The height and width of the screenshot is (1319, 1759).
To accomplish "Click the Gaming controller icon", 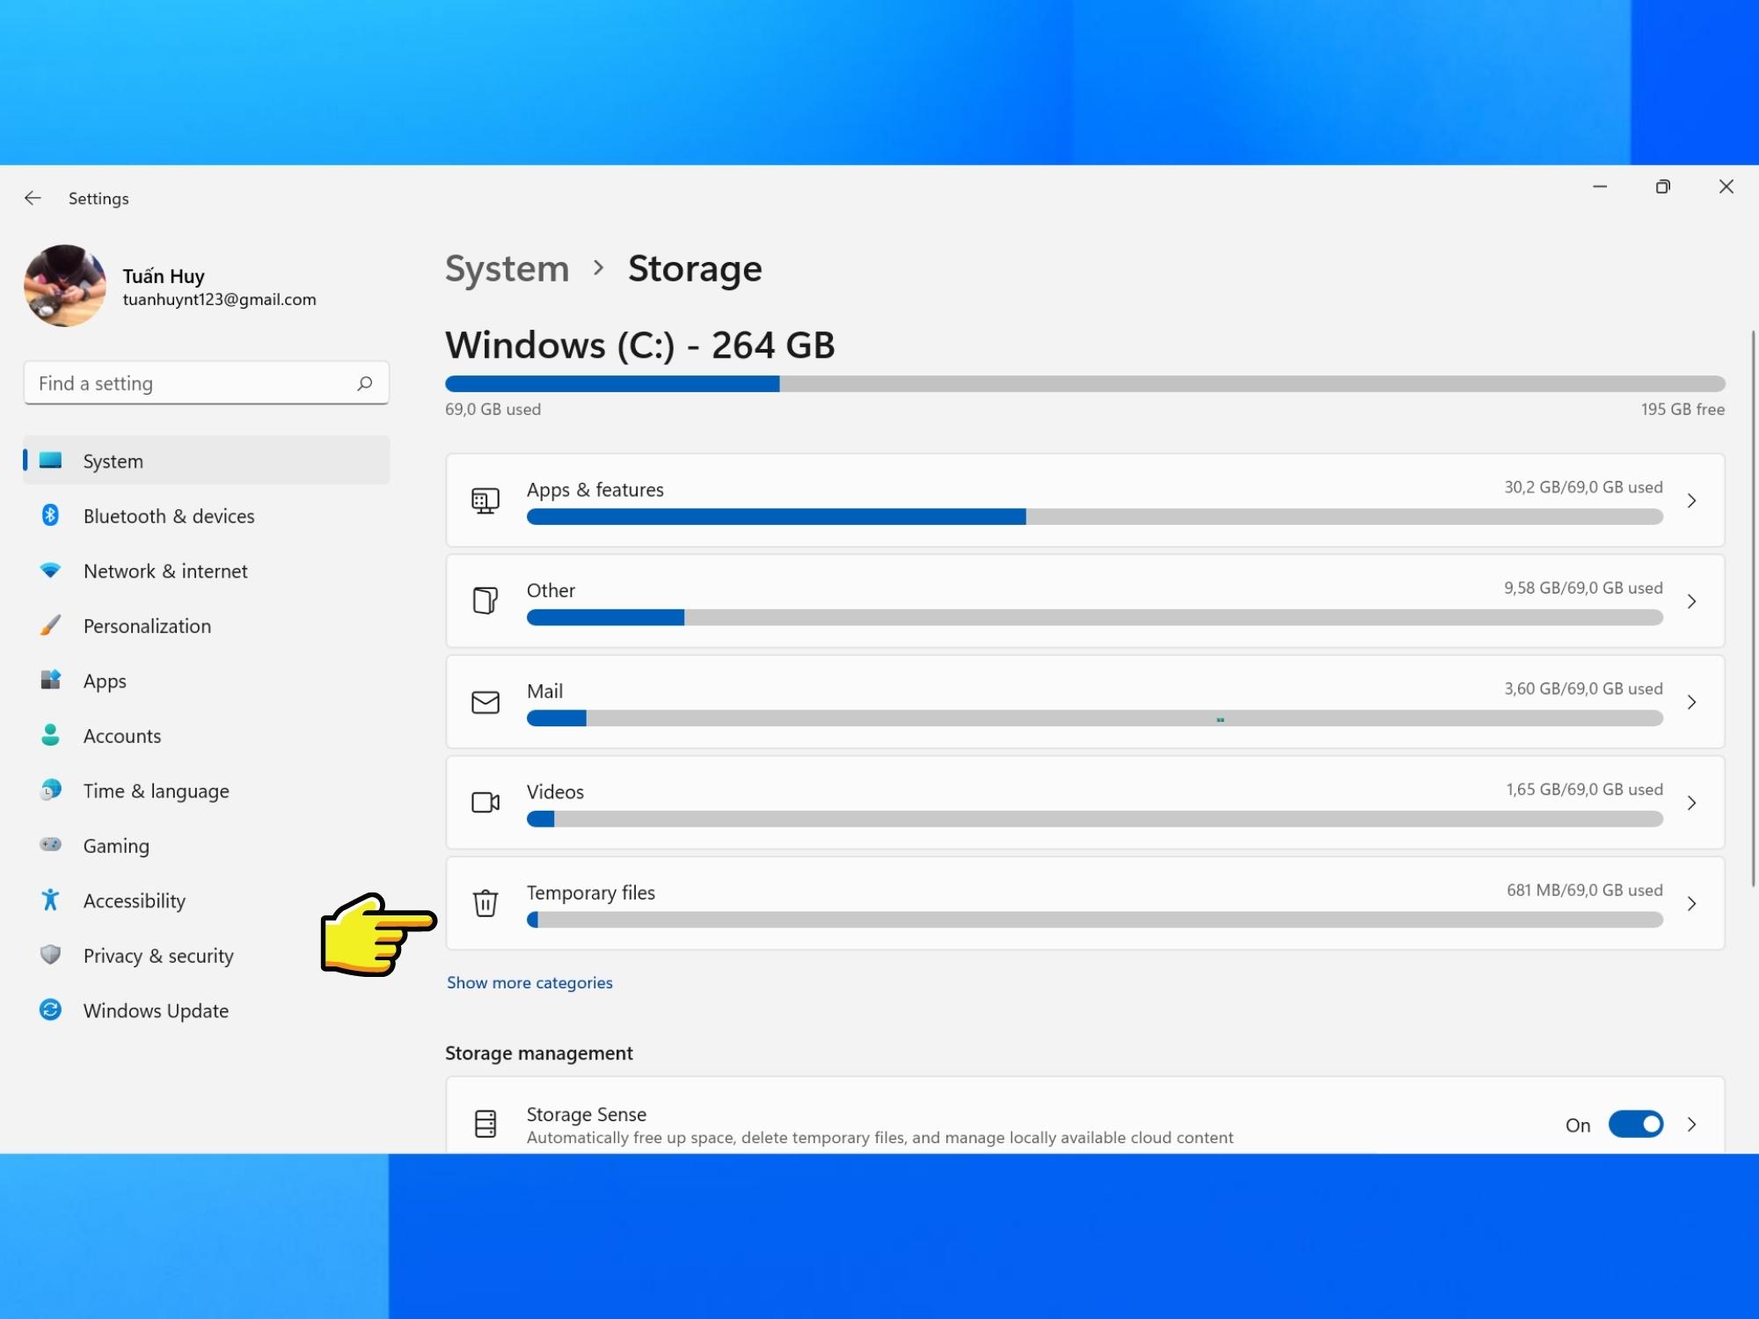I will pos(51,845).
